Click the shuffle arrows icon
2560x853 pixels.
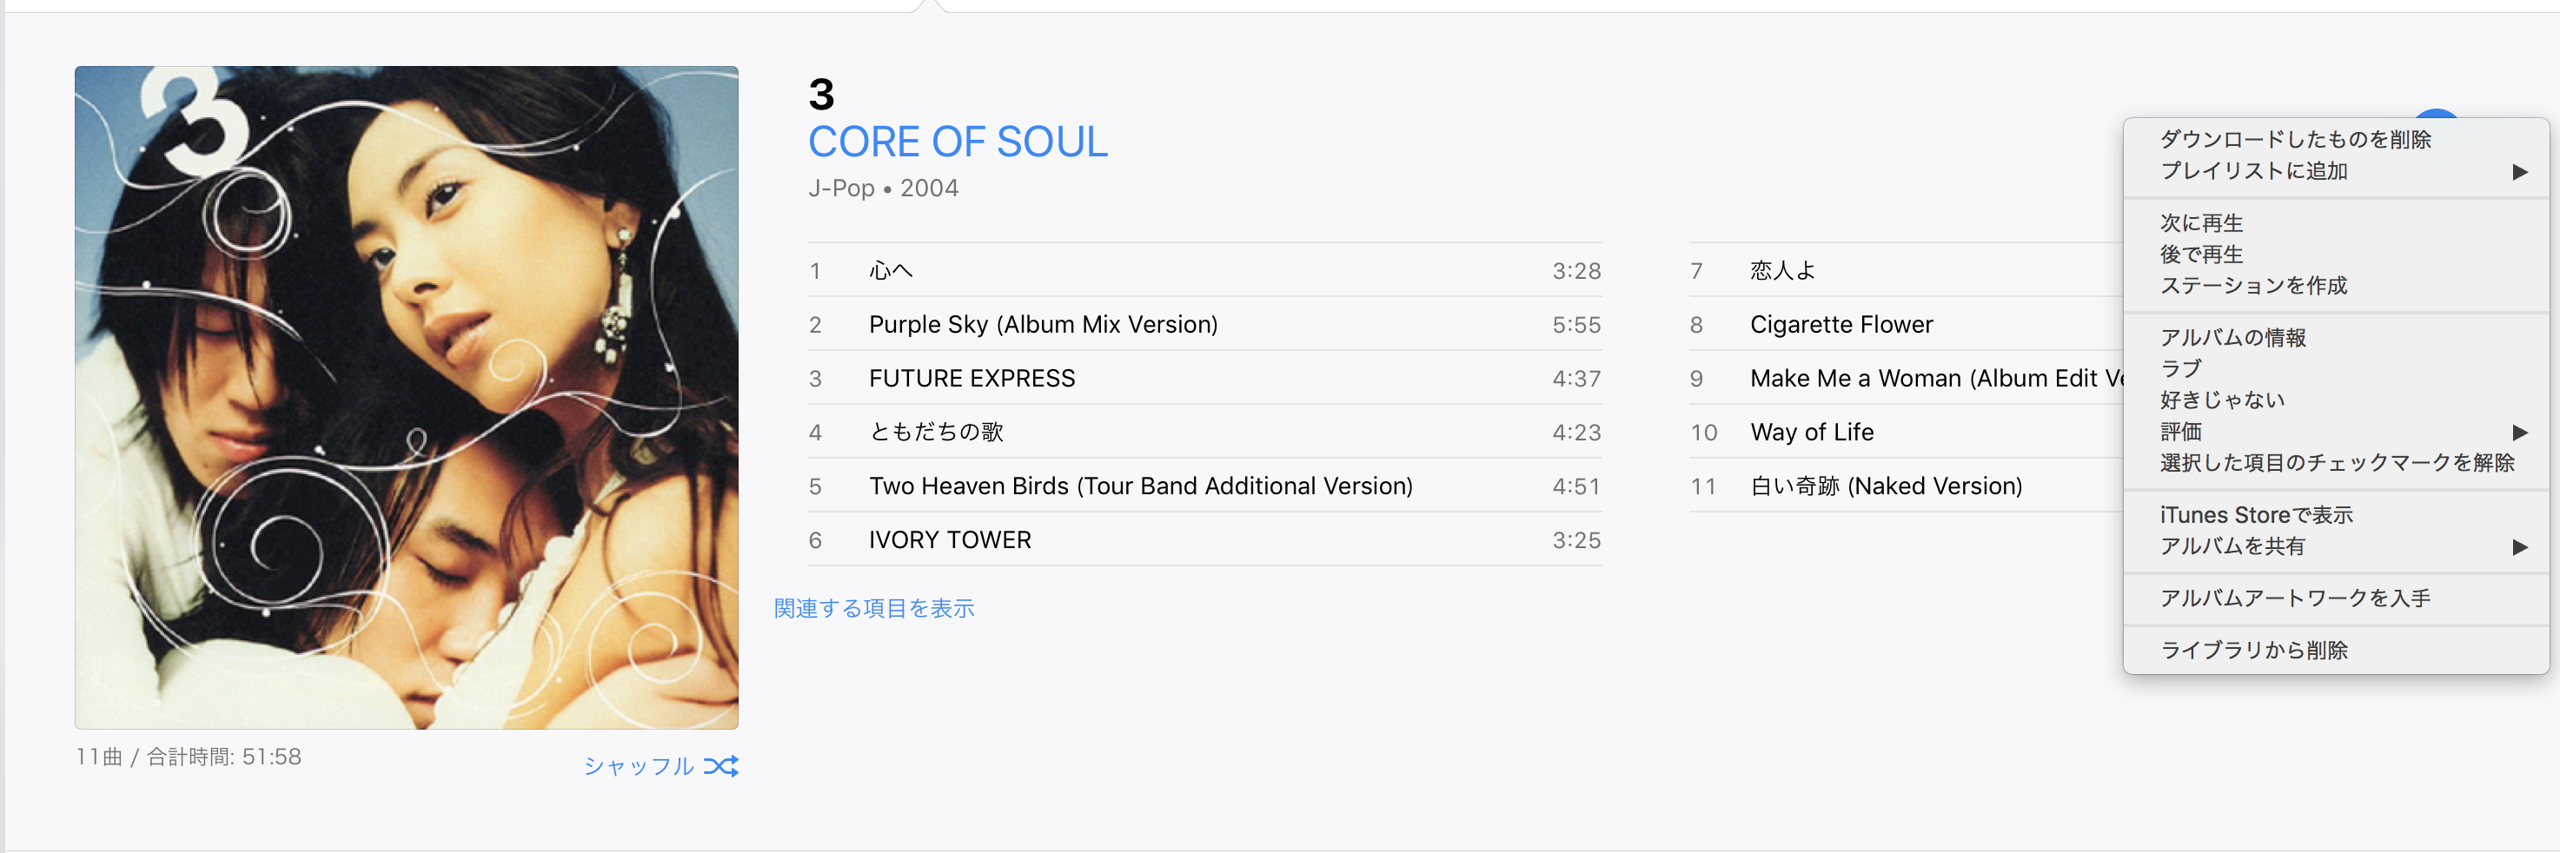(720, 765)
